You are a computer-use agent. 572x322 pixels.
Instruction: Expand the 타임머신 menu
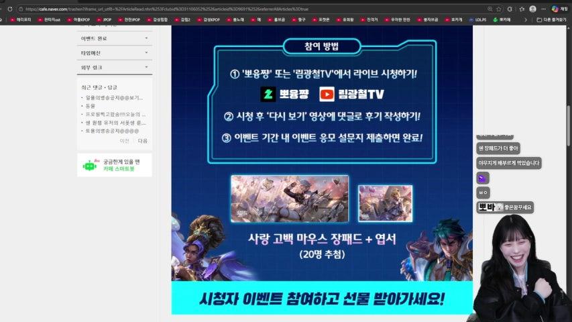tap(115, 53)
